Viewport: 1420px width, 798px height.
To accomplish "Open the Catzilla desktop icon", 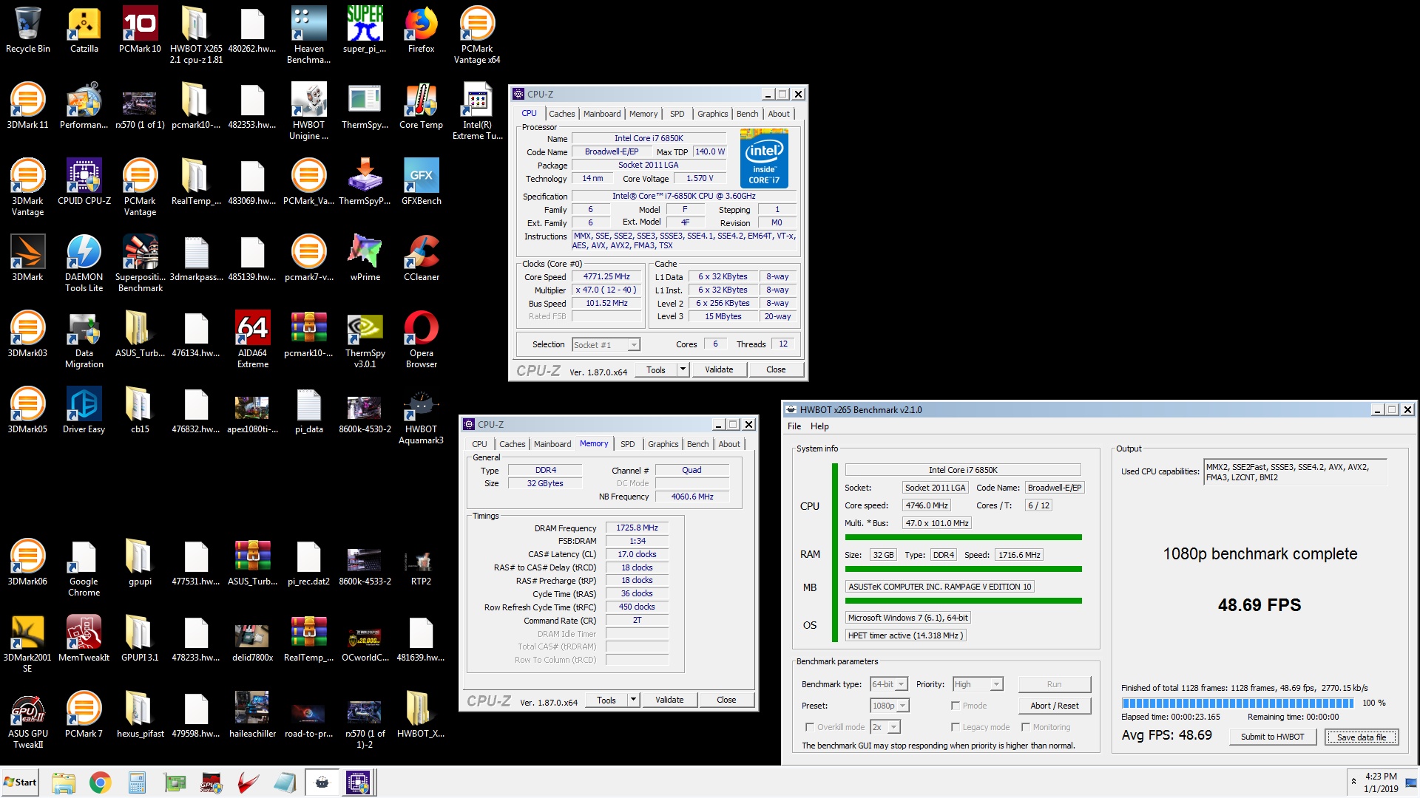I will 84,30.
